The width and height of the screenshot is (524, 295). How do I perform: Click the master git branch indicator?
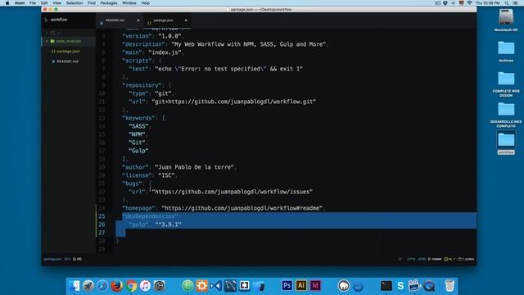435,259
